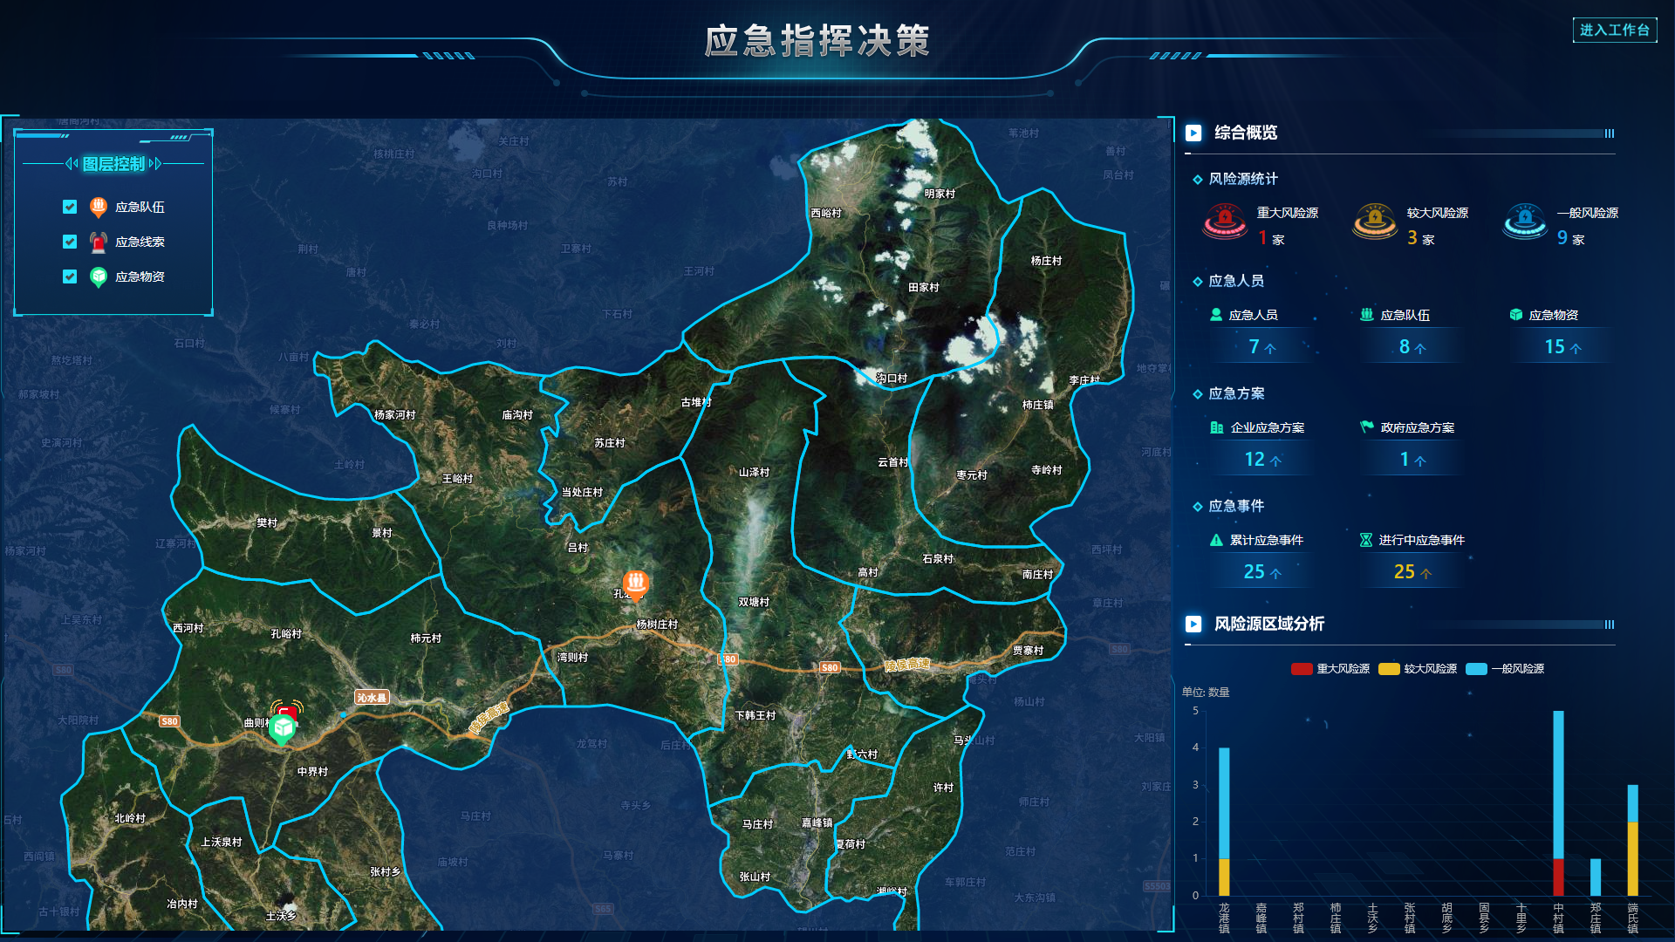The width and height of the screenshot is (1675, 942).
Task: Click the major risk source red icon
Action: (x=1225, y=222)
